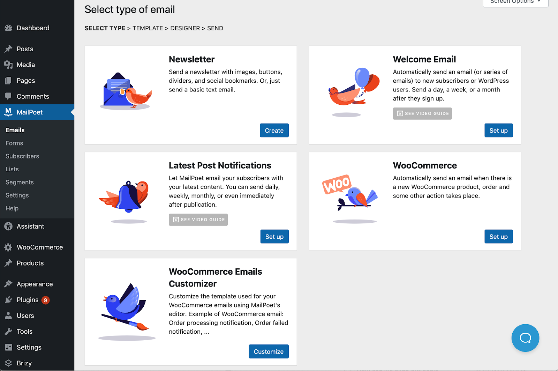Open the blue chat support bubble

[x=525, y=338]
